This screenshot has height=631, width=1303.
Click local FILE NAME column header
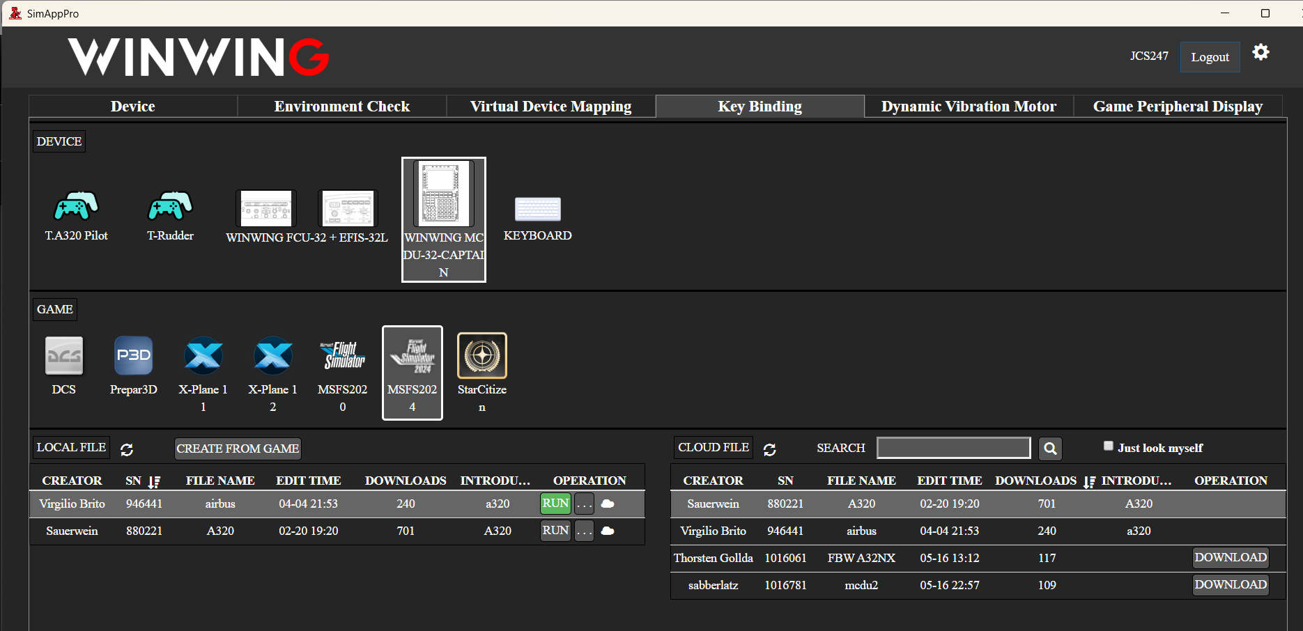[x=220, y=481]
